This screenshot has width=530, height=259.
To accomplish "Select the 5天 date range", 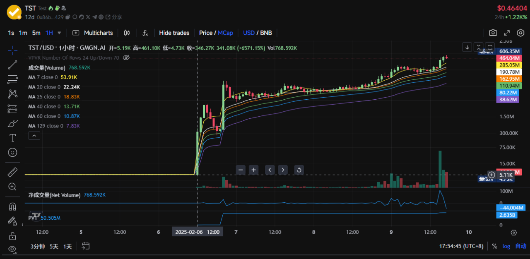I will click(x=54, y=246).
